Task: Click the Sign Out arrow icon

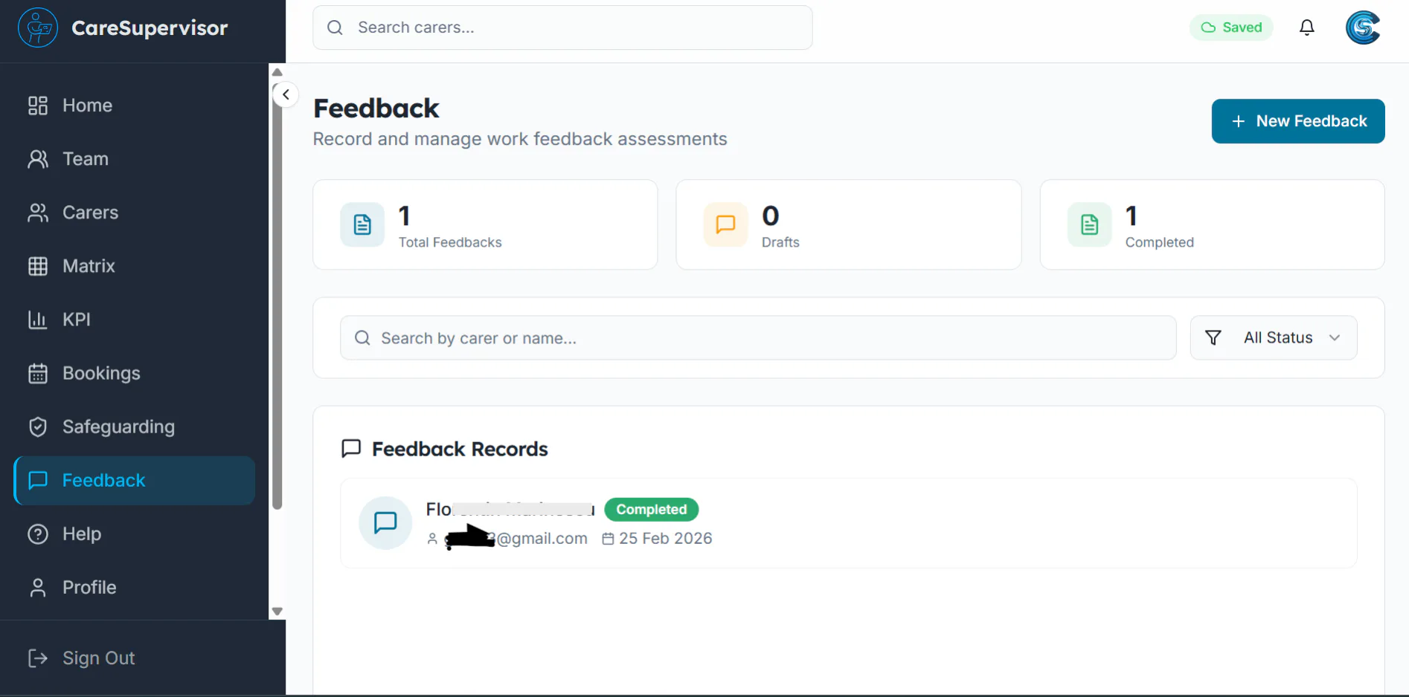Action: (x=38, y=658)
